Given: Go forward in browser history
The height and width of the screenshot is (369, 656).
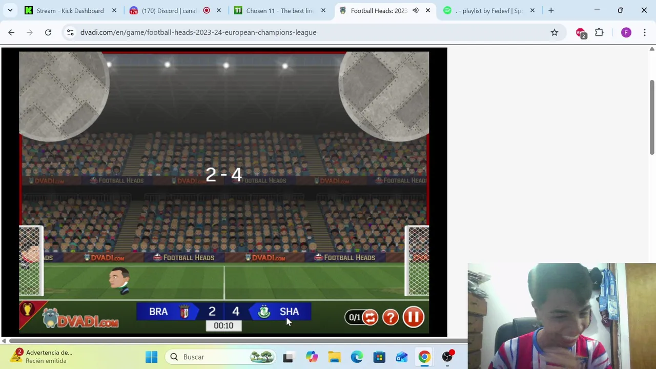Looking at the screenshot, I should click(30, 32).
